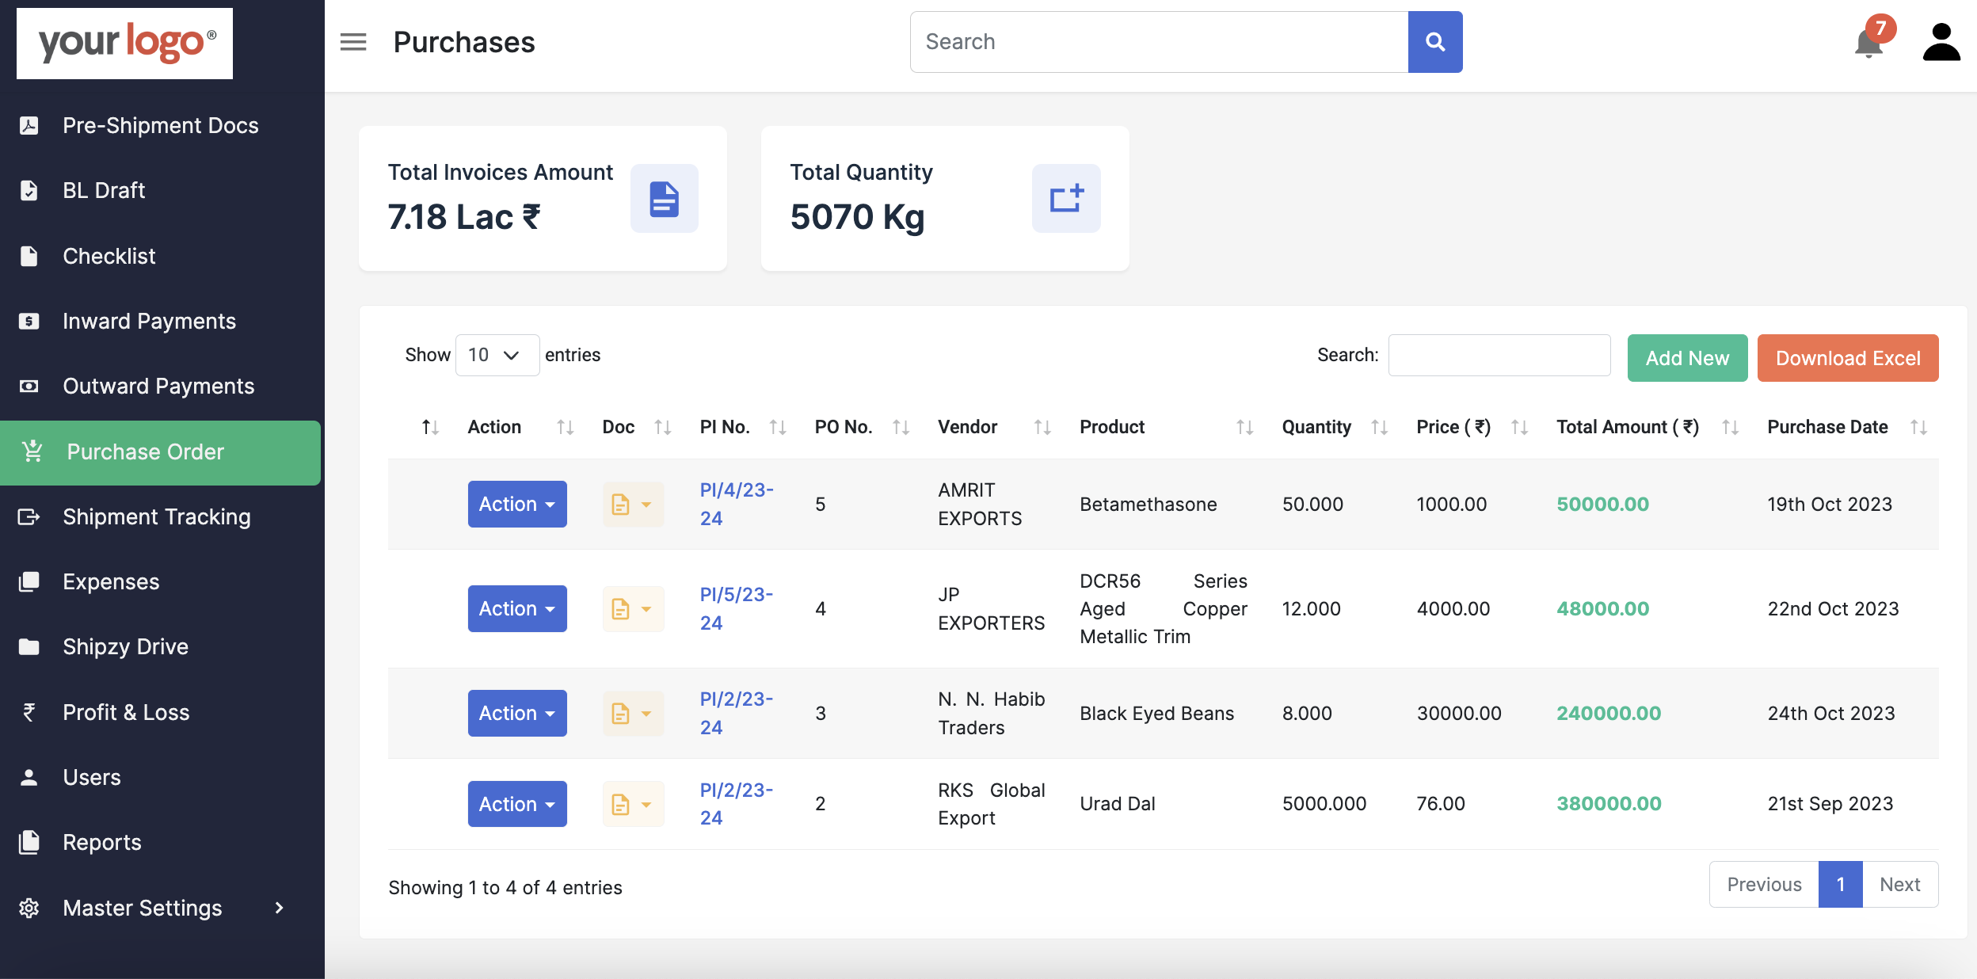Expand the Action dropdown for Urad Dal row

click(517, 802)
